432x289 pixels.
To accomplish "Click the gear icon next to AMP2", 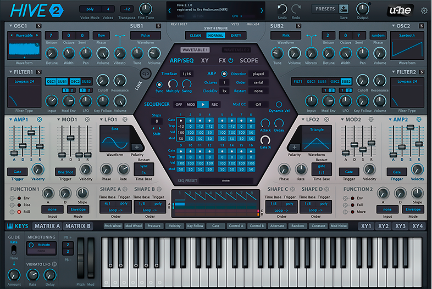I will point(417,120).
